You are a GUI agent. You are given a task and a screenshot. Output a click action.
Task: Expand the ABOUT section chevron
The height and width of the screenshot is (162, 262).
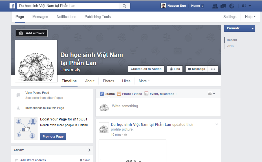(89, 150)
